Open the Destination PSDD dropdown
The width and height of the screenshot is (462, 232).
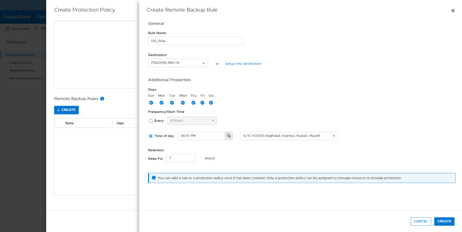178,63
